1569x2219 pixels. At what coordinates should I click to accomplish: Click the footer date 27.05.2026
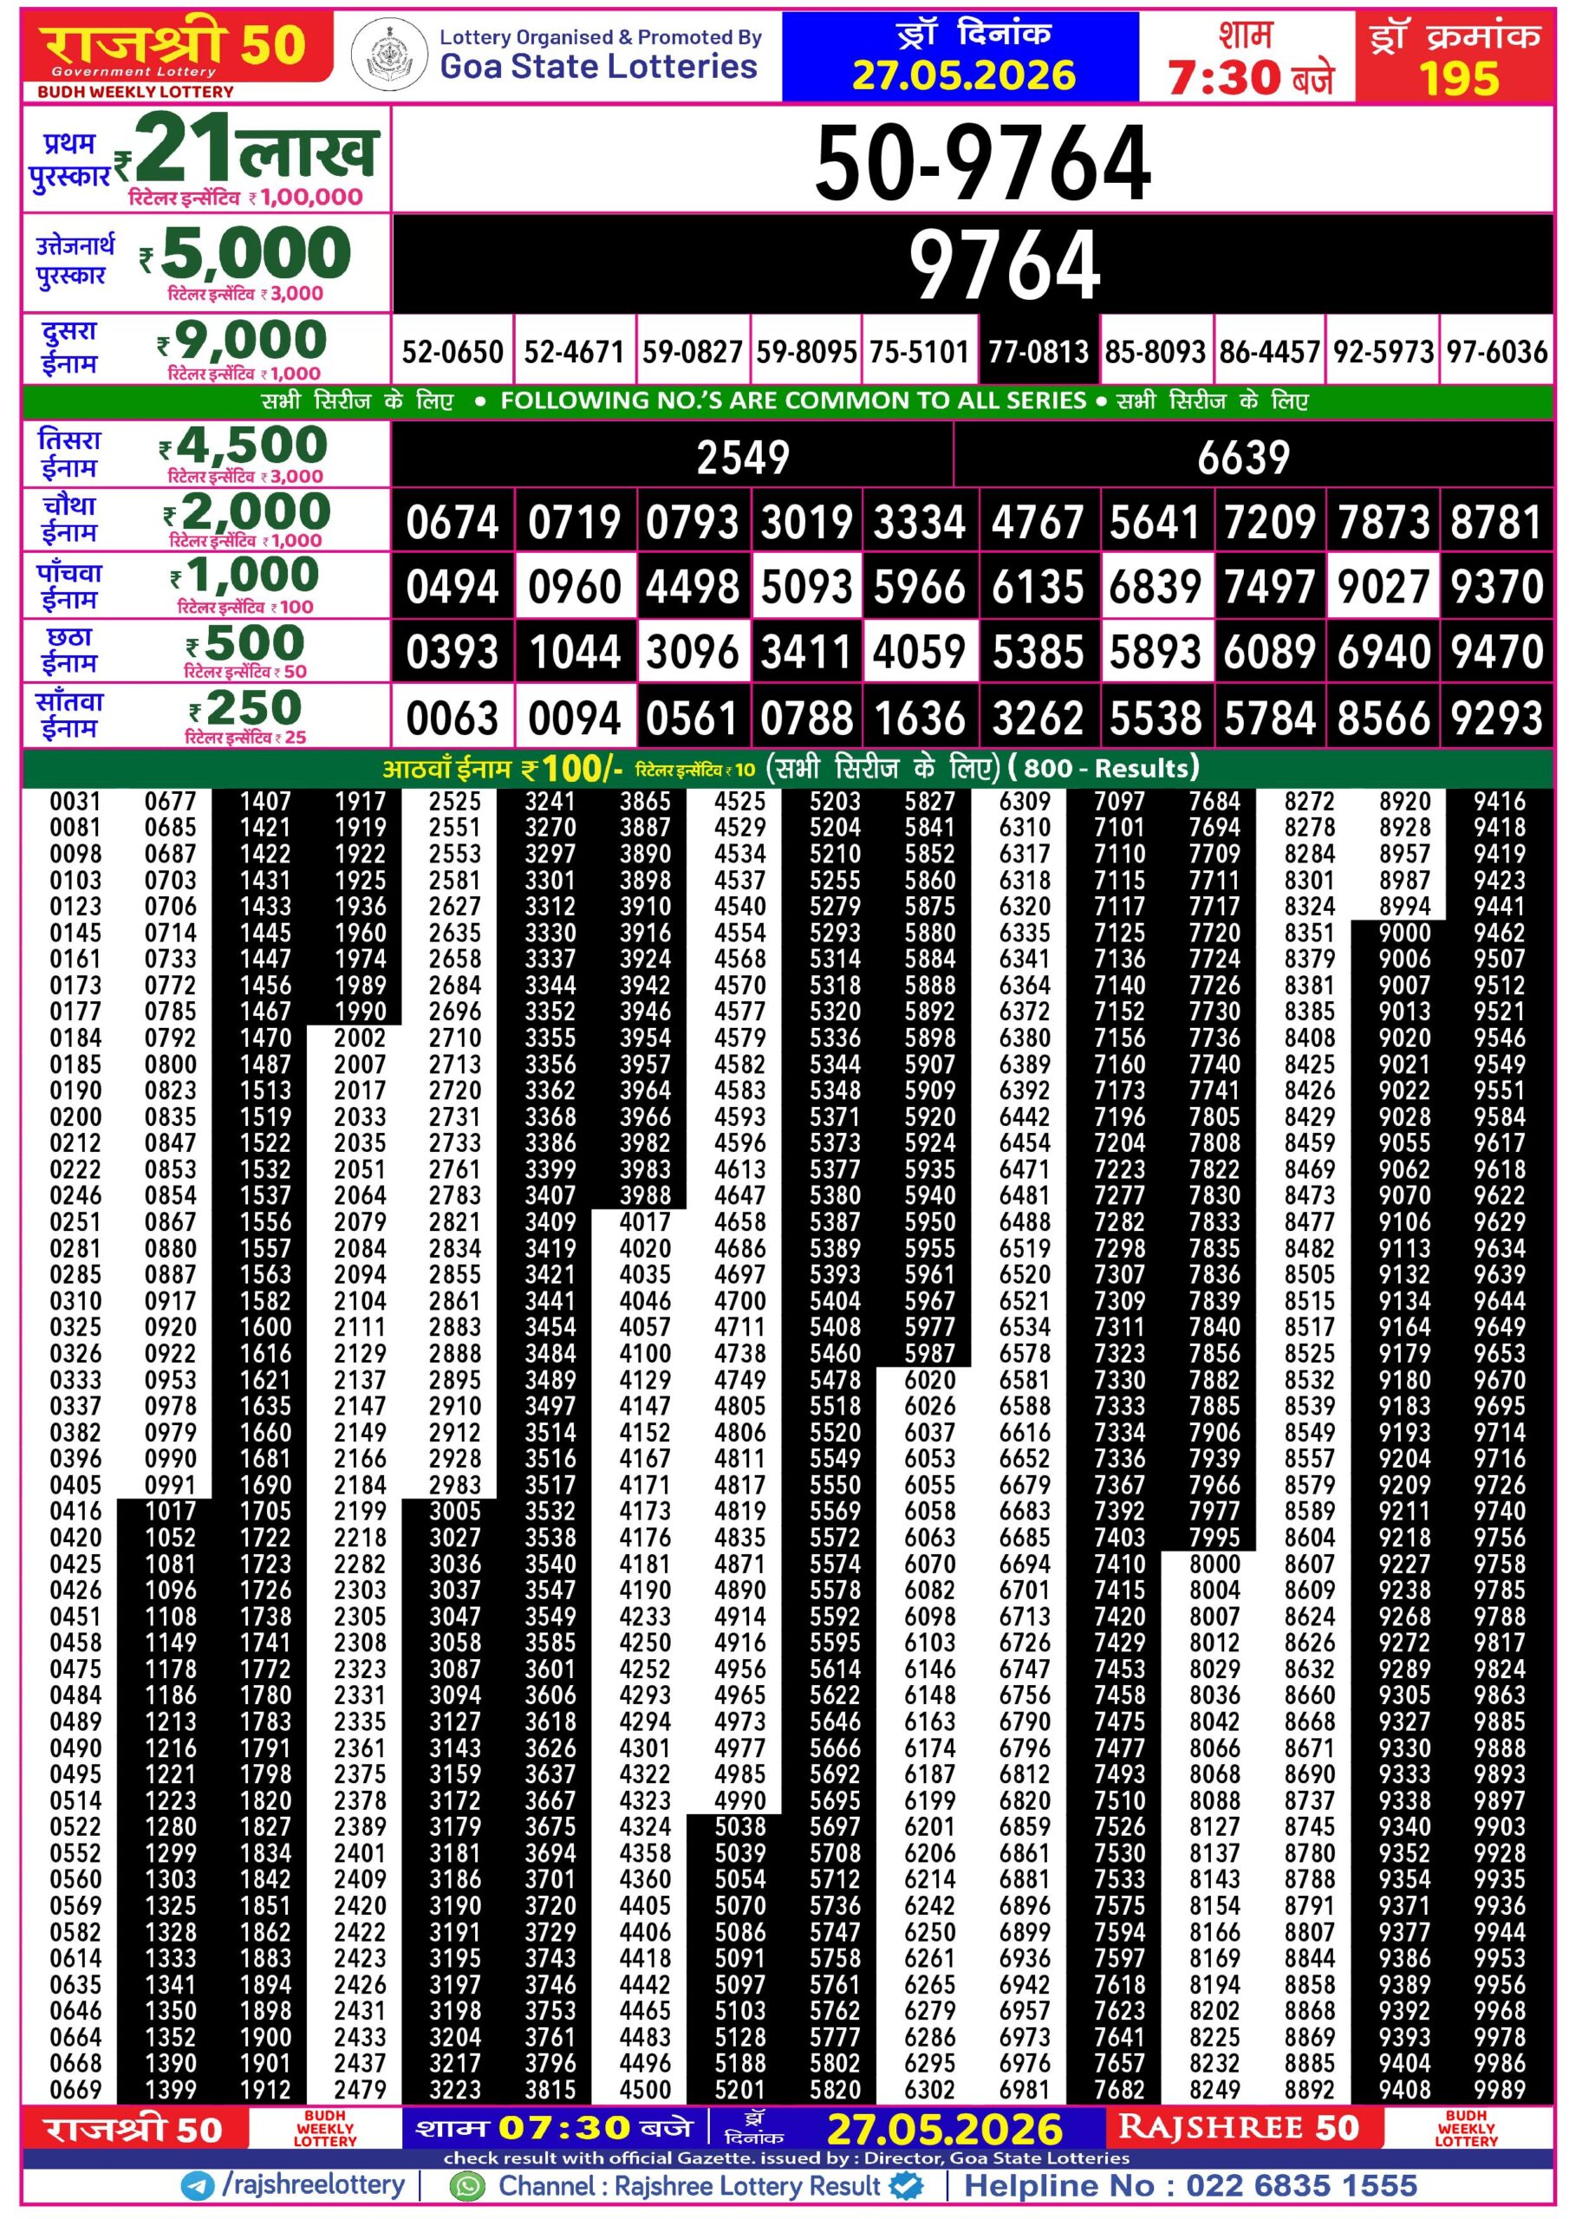click(x=945, y=2130)
